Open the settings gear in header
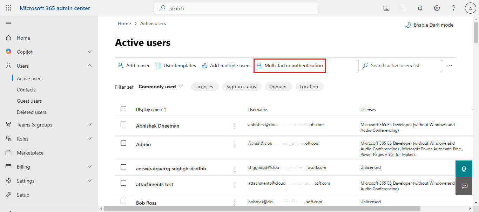Viewport: 479px width, 212px height. pyautogui.click(x=437, y=8)
